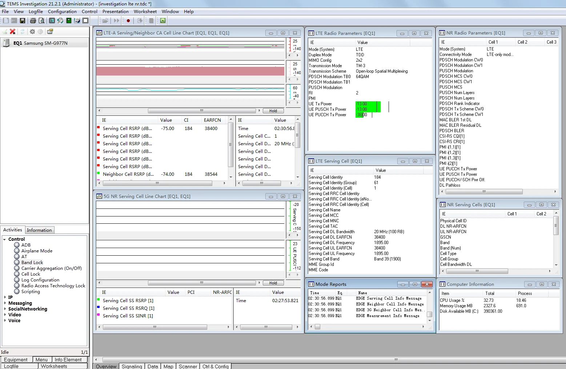The width and height of the screenshot is (566, 369).
Task: Select the Band Lock control activity
Action: pos(32,262)
